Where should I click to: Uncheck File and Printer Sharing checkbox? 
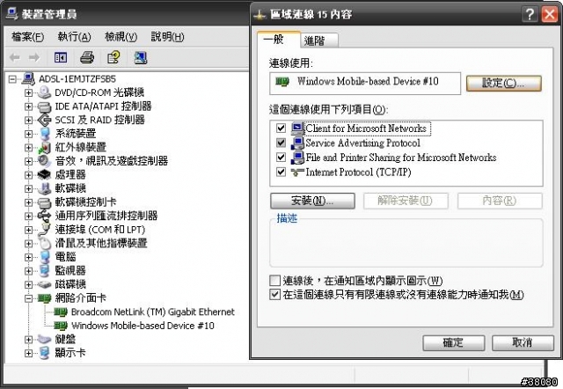coord(281,158)
